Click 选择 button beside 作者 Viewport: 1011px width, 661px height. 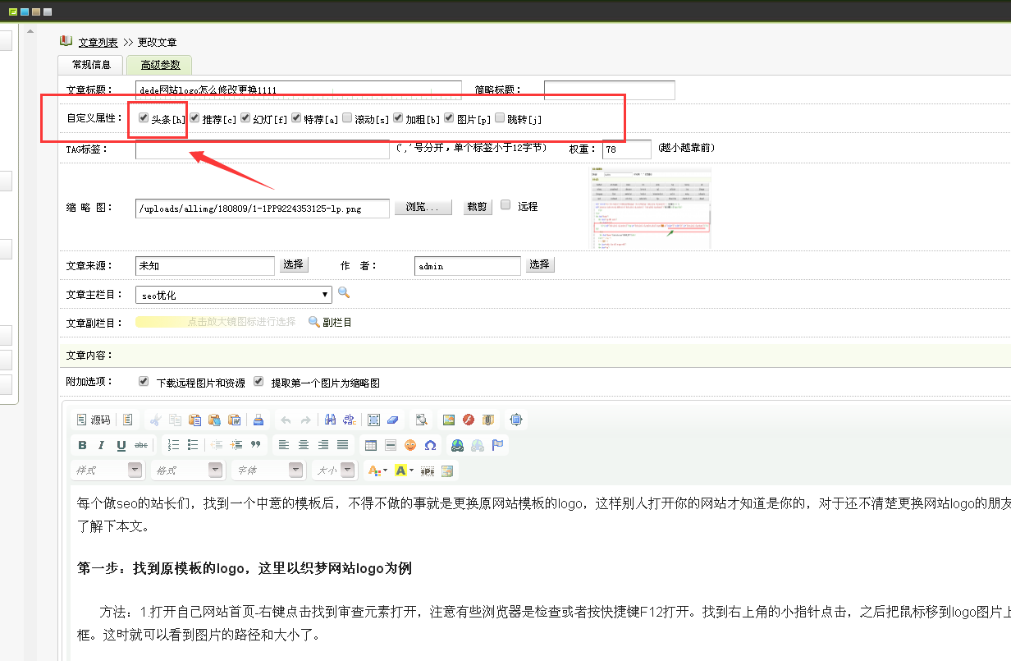pos(539,264)
